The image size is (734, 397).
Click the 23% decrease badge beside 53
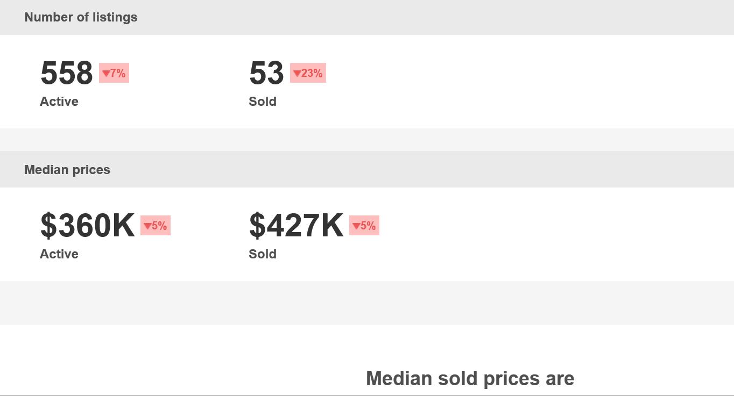pos(308,73)
